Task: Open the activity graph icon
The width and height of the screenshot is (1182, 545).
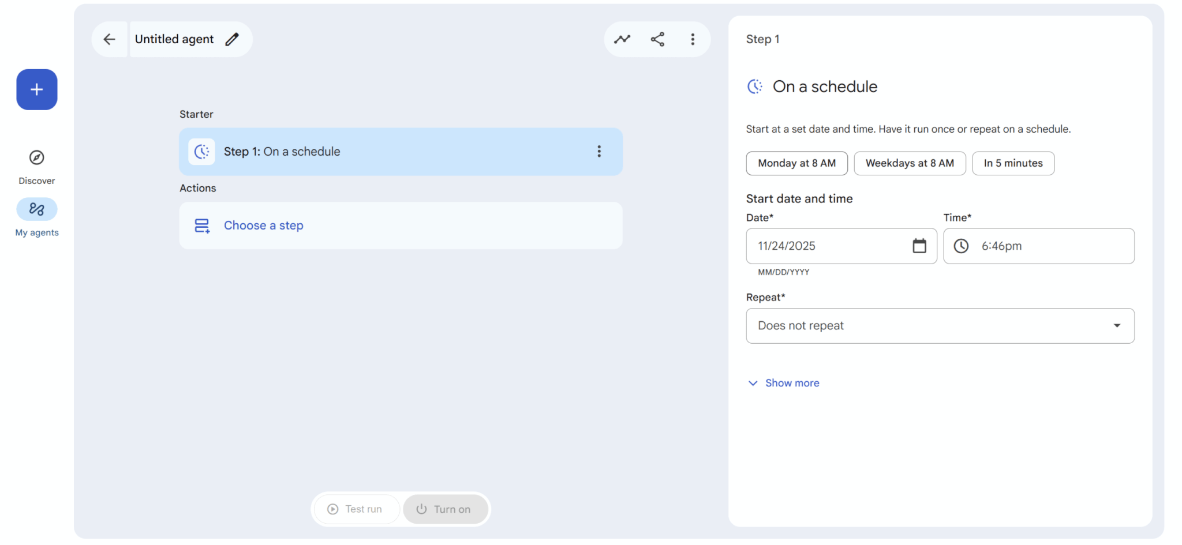Action: [622, 39]
